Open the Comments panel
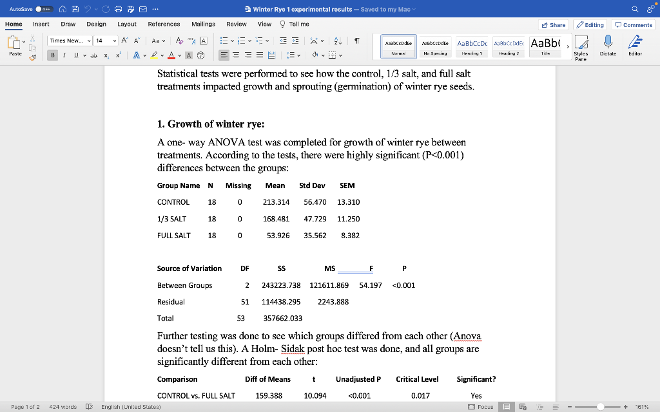660x412 pixels. point(634,24)
